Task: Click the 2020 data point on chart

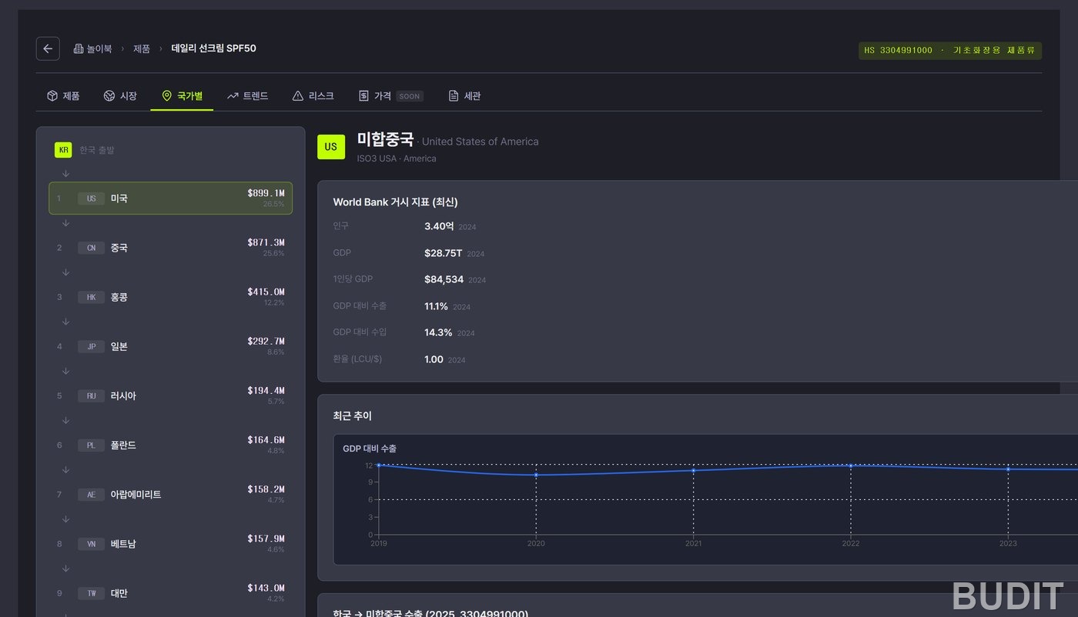Action: click(x=536, y=475)
